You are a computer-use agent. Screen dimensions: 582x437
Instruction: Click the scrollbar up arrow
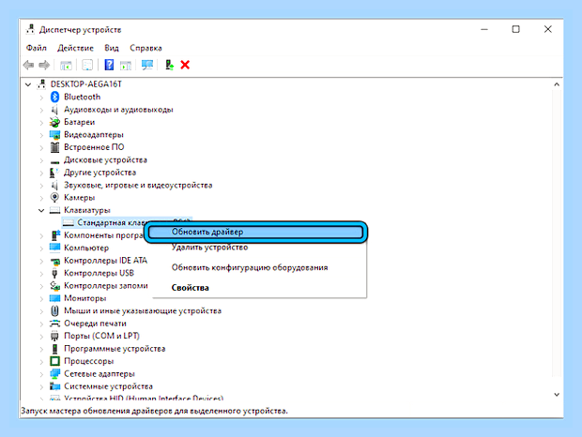tap(557, 84)
